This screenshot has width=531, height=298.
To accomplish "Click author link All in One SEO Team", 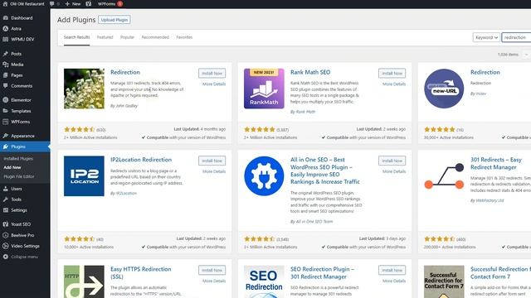I will [314, 222].
